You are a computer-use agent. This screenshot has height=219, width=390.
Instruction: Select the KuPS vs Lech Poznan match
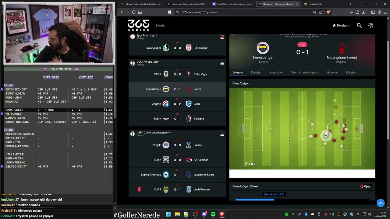[177, 189]
